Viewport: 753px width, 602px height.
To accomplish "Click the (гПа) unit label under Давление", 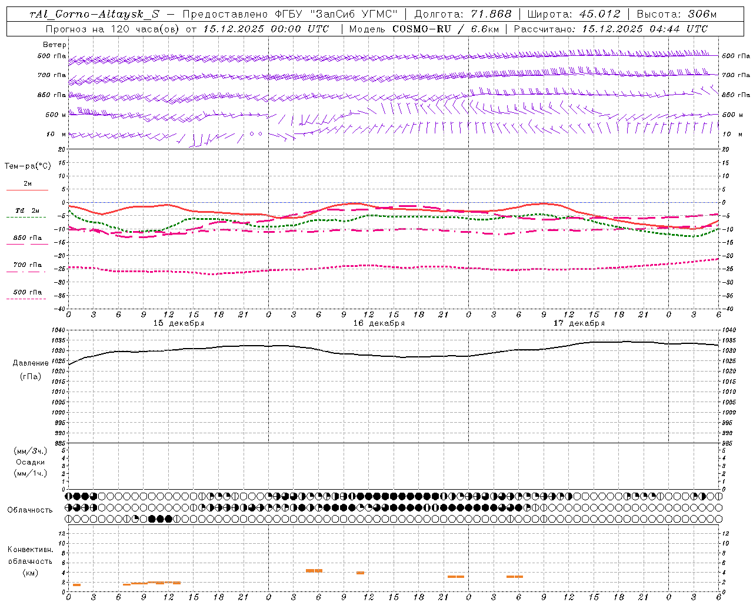I will [31, 376].
